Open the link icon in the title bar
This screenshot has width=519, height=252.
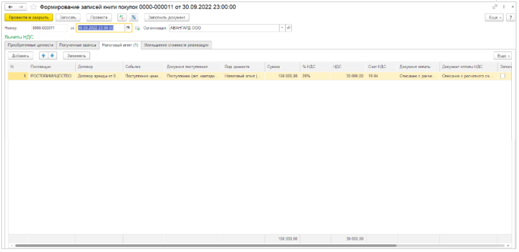496,6
